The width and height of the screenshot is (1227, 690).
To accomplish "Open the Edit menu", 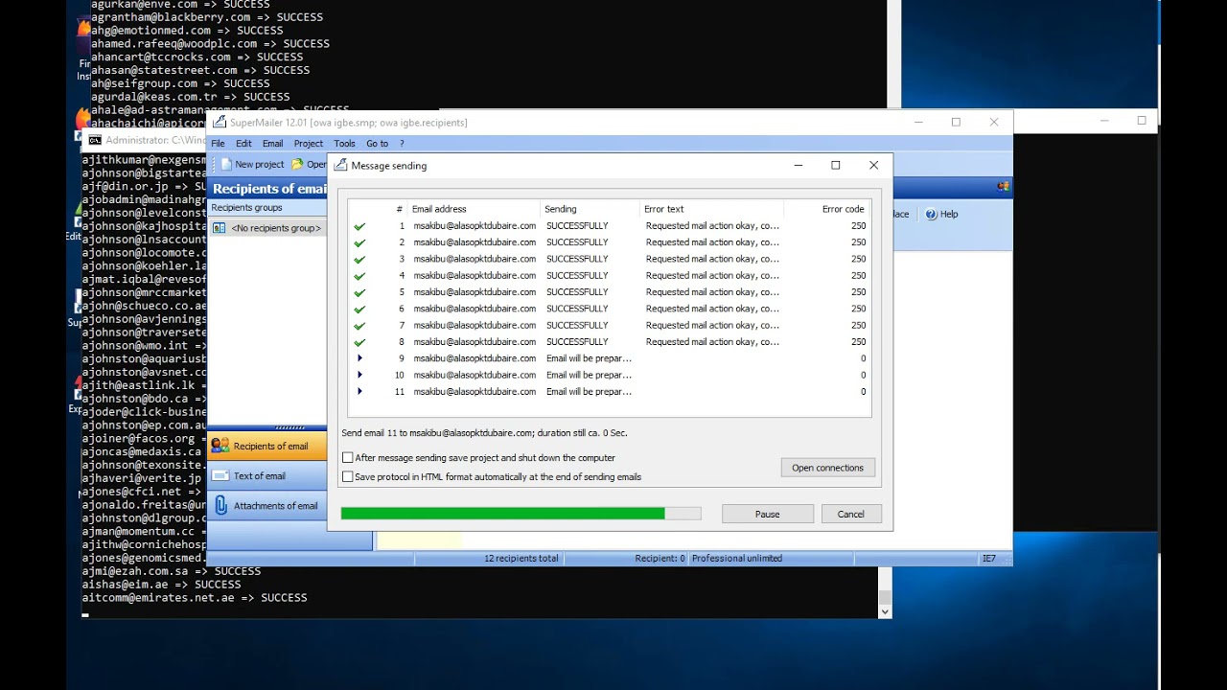I will (243, 144).
